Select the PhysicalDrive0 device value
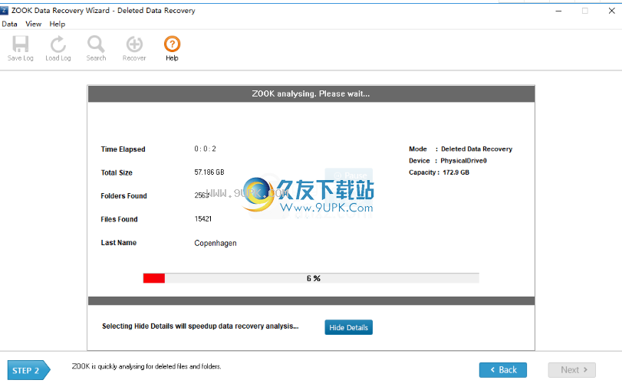 (463, 160)
